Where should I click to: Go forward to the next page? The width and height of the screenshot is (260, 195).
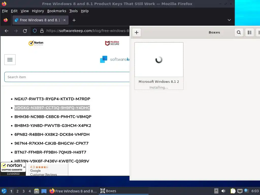[16, 31]
